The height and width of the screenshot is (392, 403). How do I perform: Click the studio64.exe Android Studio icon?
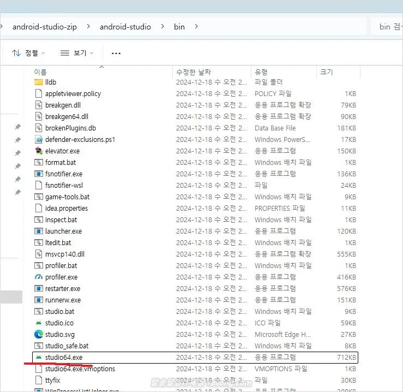click(x=39, y=358)
